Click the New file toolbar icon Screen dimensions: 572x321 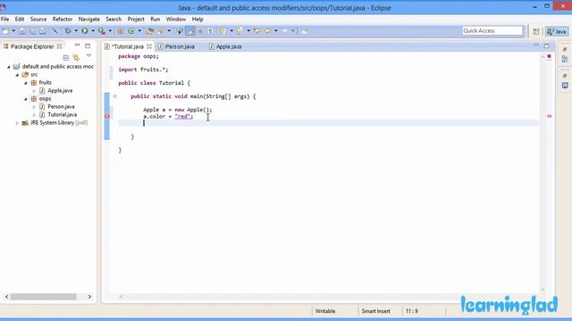pyautogui.click(x=6, y=31)
